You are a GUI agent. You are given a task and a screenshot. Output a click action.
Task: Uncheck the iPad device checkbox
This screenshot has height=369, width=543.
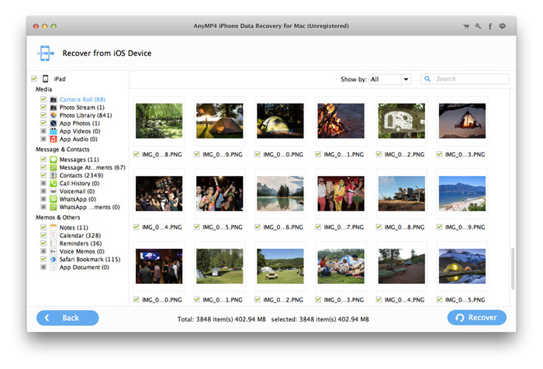33,79
